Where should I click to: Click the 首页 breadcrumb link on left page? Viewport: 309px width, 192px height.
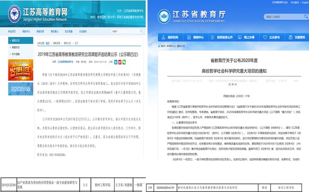[x=47, y=43]
